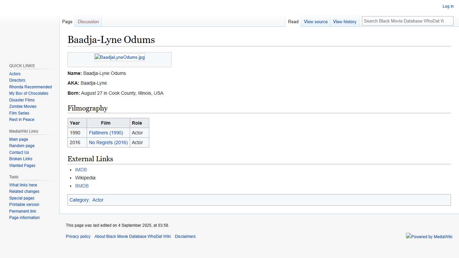Select the Page tab
The height and width of the screenshot is (258, 459).
pyautogui.click(x=67, y=21)
